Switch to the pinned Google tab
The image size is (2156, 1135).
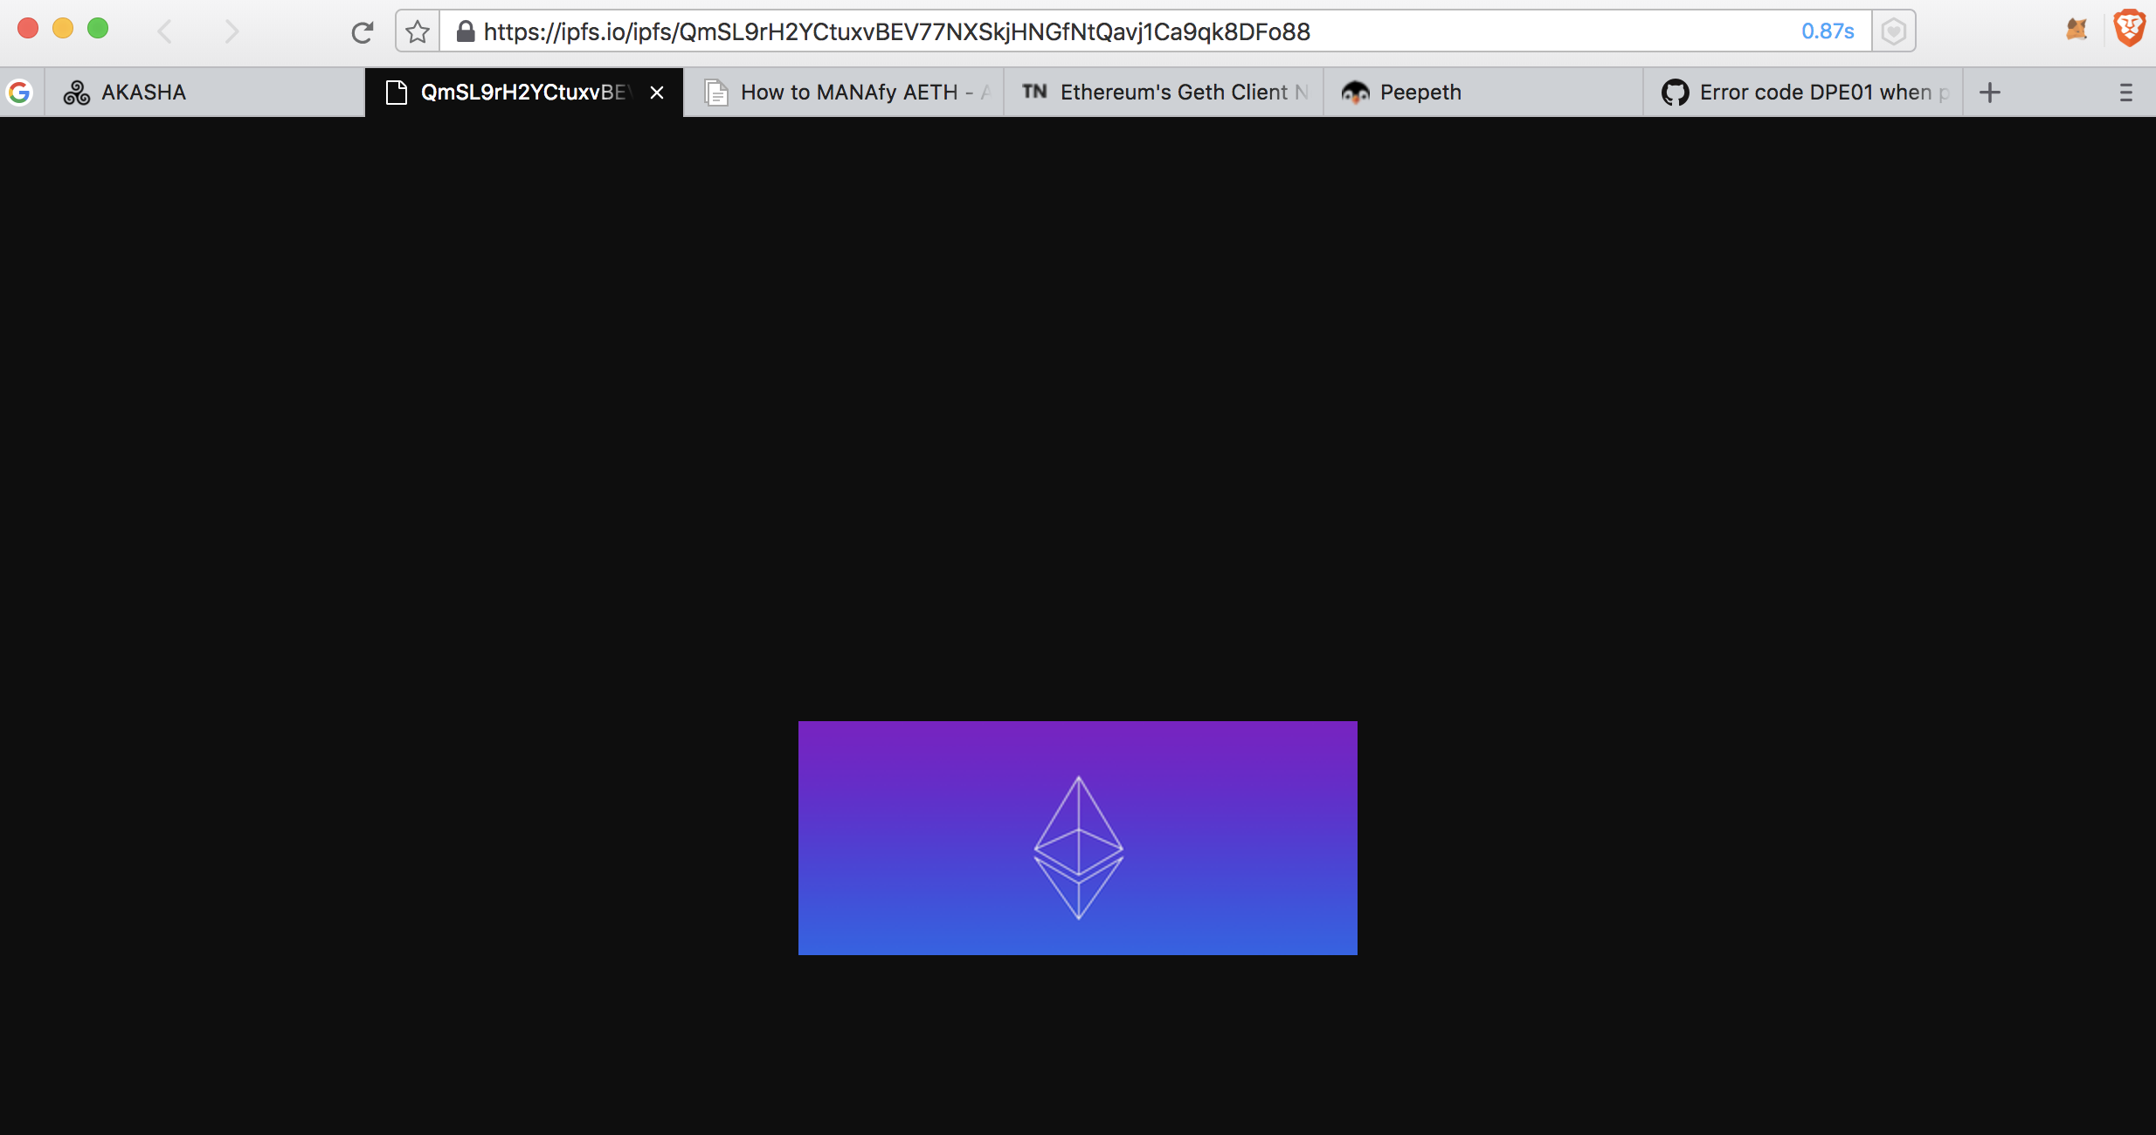click(19, 93)
